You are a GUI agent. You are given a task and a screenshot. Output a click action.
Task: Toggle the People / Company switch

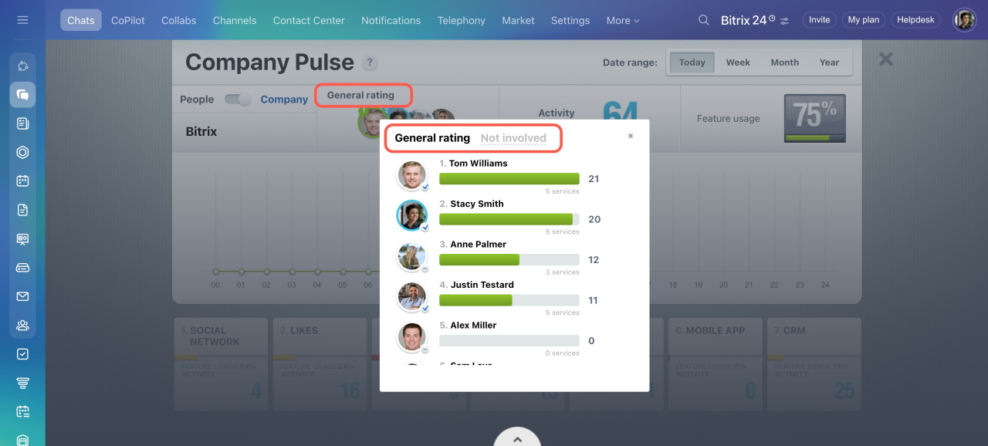point(238,100)
